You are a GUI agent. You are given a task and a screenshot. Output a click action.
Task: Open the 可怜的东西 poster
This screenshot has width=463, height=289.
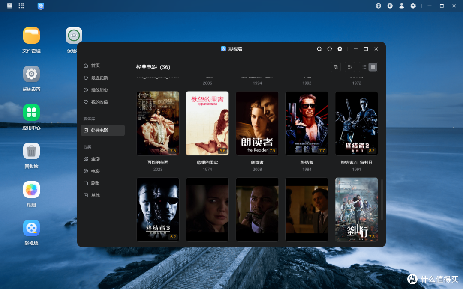[158, 123]
